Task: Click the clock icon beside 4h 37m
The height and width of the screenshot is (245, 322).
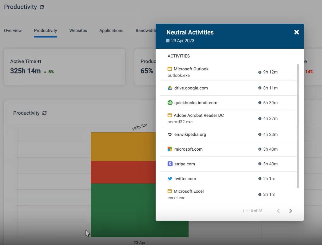Action: (x=260, y=119)
